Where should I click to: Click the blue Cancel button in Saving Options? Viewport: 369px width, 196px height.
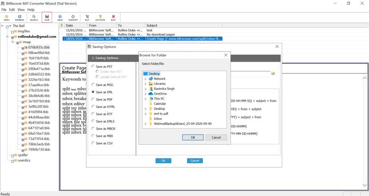point(195,160)
